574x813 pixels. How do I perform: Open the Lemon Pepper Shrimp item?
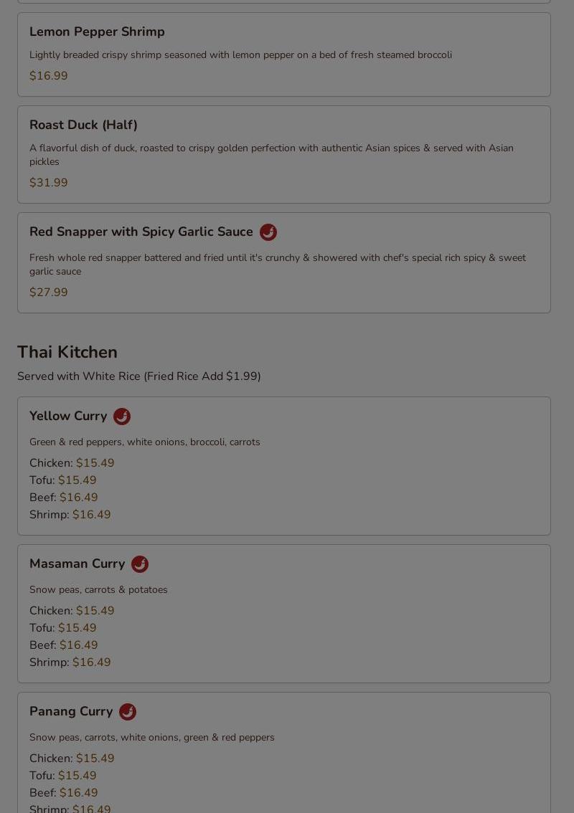tap(284, 54)
